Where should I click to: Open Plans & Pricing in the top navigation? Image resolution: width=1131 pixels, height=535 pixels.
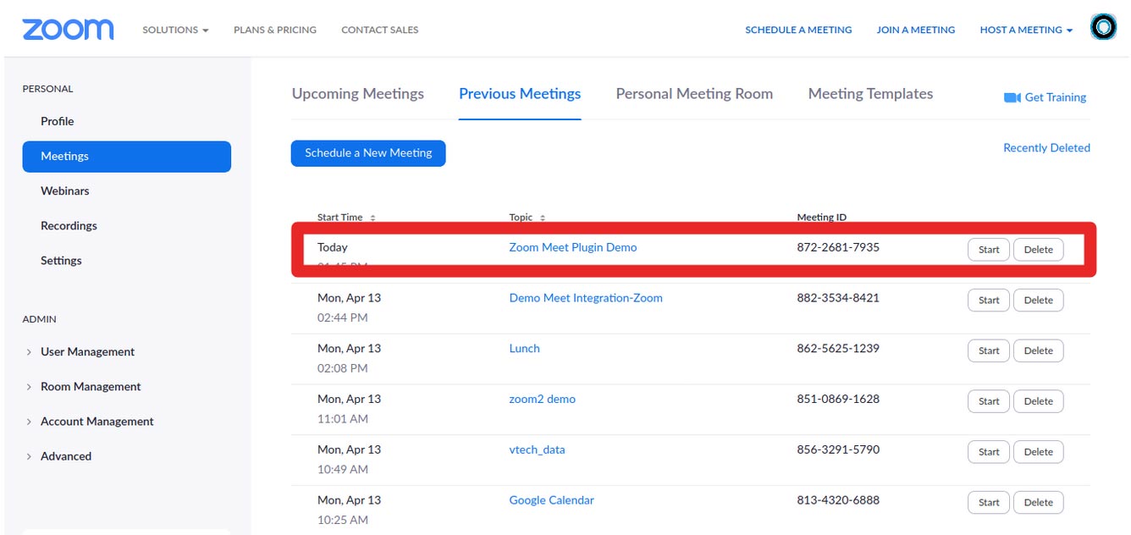coord(275,30)
